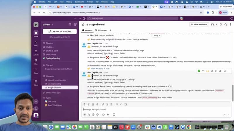Insert a link in composer
Viewport: 234px width, 131px height.
click(x=103, y=104)
